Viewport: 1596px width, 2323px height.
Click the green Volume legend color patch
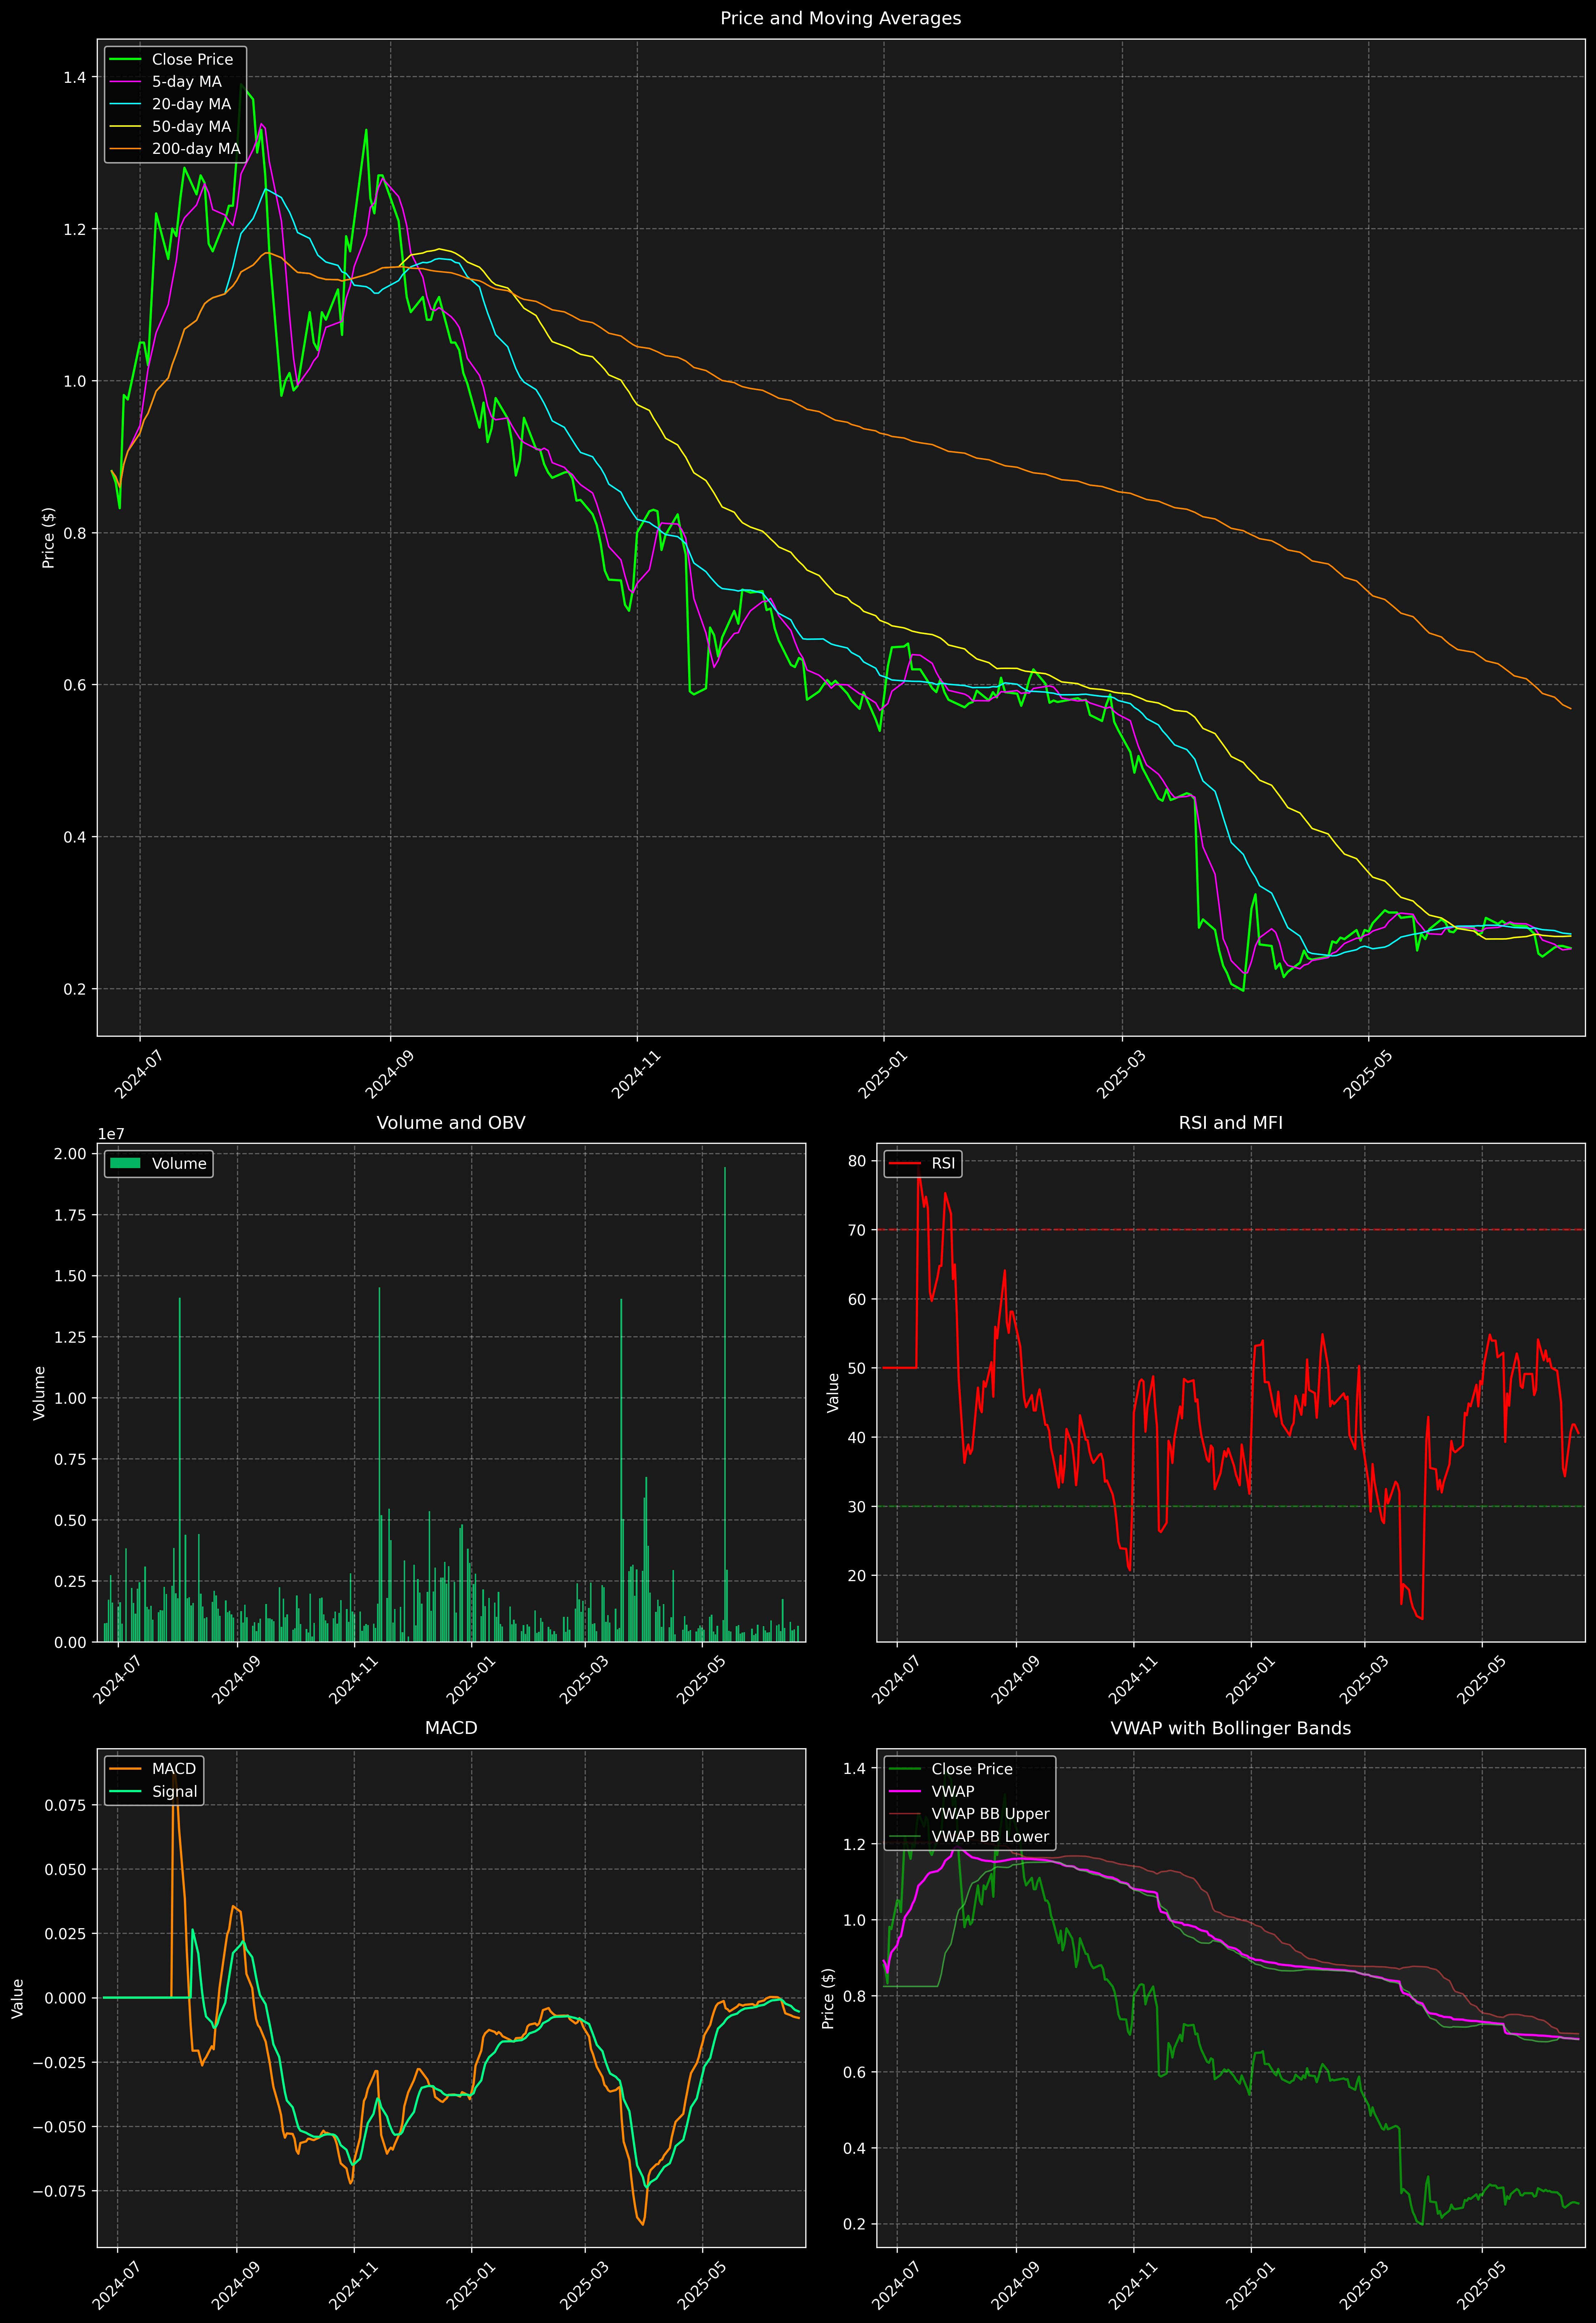point(125,1163)
